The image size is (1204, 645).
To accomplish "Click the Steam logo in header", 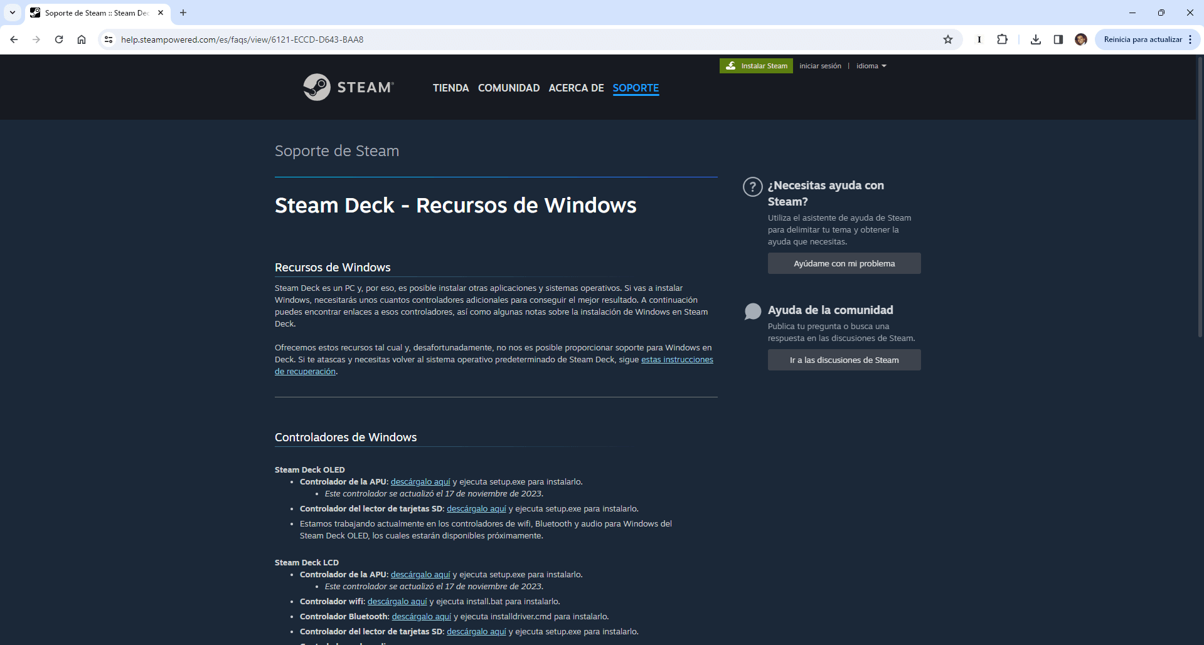I will click(349, 87).
